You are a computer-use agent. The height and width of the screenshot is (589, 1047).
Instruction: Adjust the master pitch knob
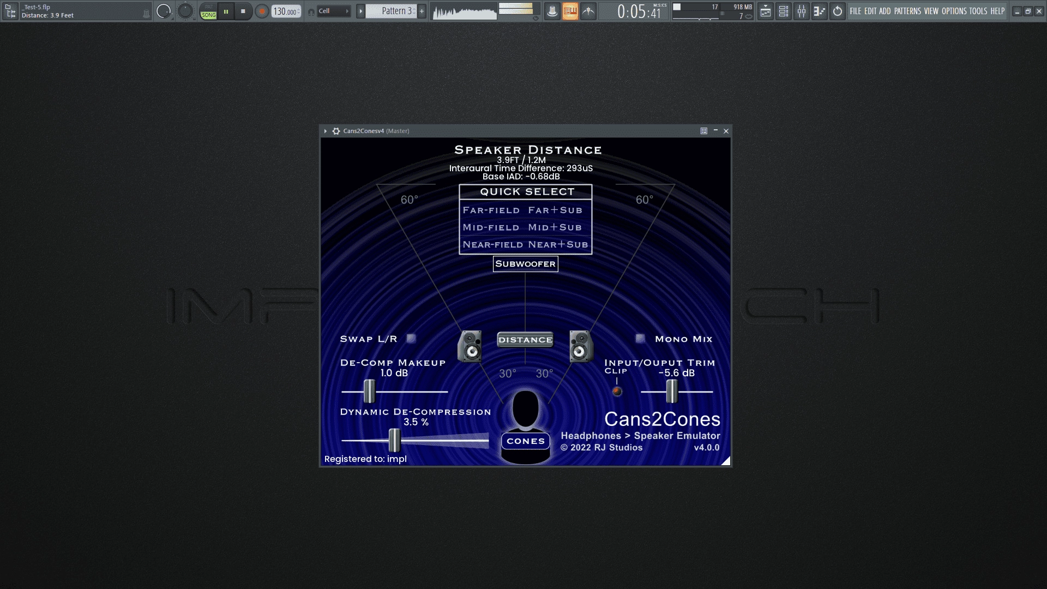(x=185, y=11)
